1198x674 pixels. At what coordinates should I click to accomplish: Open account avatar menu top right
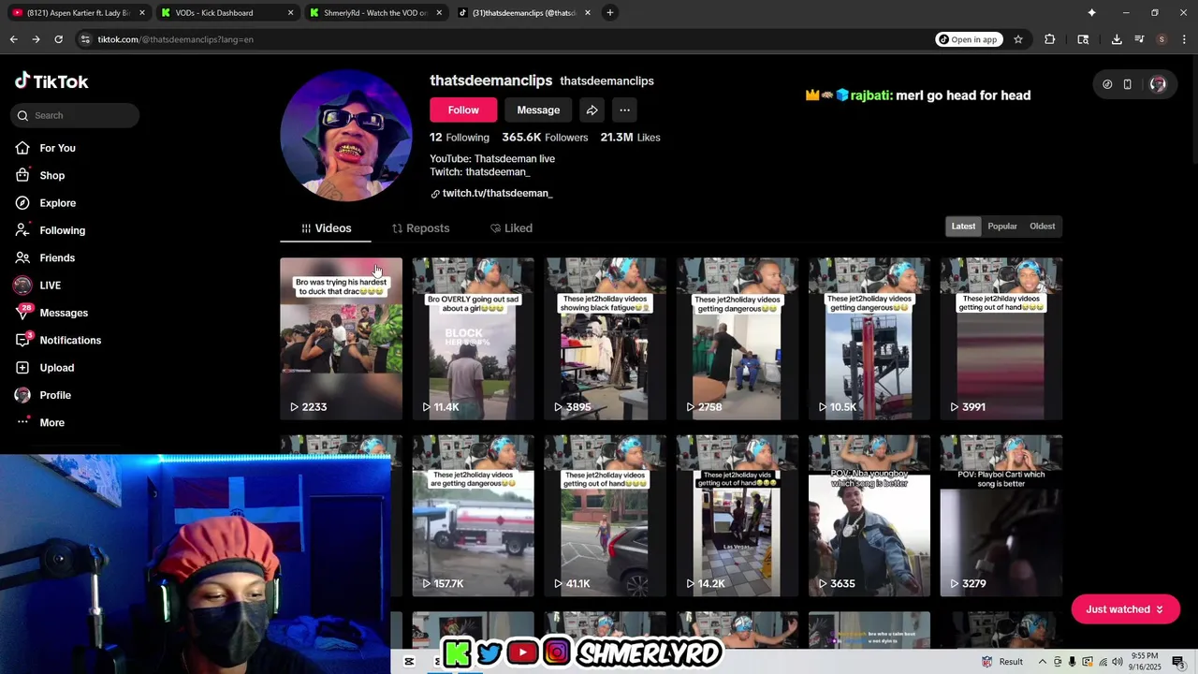[1158, 84]
